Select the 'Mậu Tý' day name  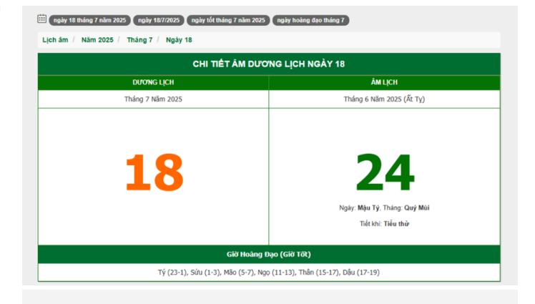pos(368,208)
